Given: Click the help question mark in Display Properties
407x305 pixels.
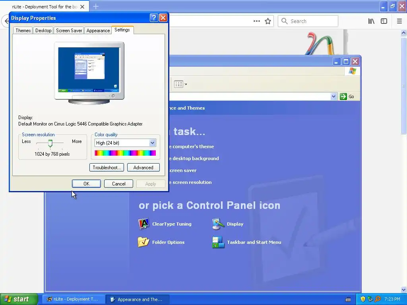Looking at the screenshot, I should pyautogui.click(x=154, y=17).
